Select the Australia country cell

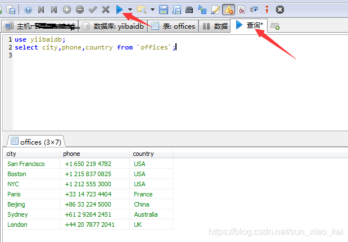click(151, 214)
